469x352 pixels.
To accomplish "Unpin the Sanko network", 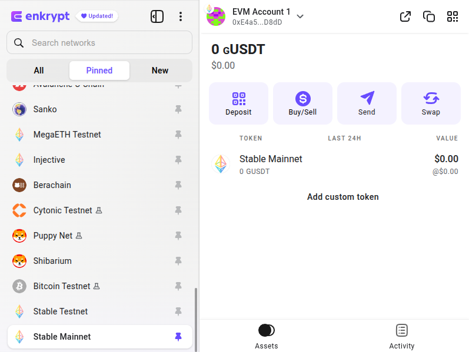I will (x=178, y=109).
